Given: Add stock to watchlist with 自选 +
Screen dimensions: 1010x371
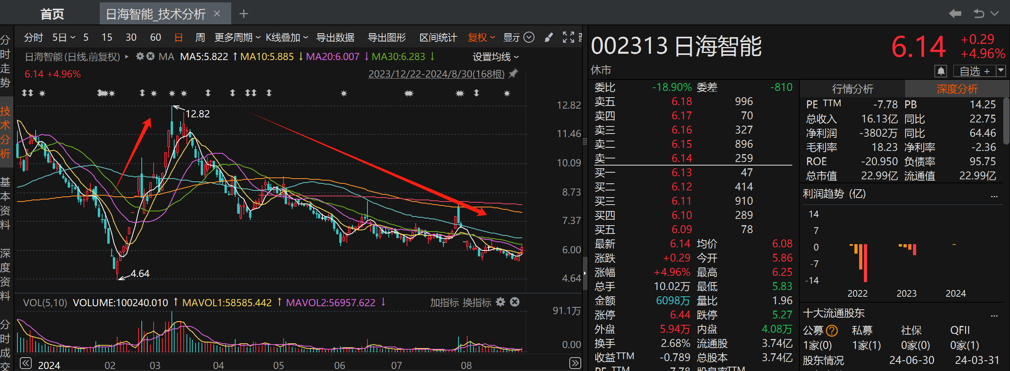Looking at the screenshot, I should click(974, 71).
